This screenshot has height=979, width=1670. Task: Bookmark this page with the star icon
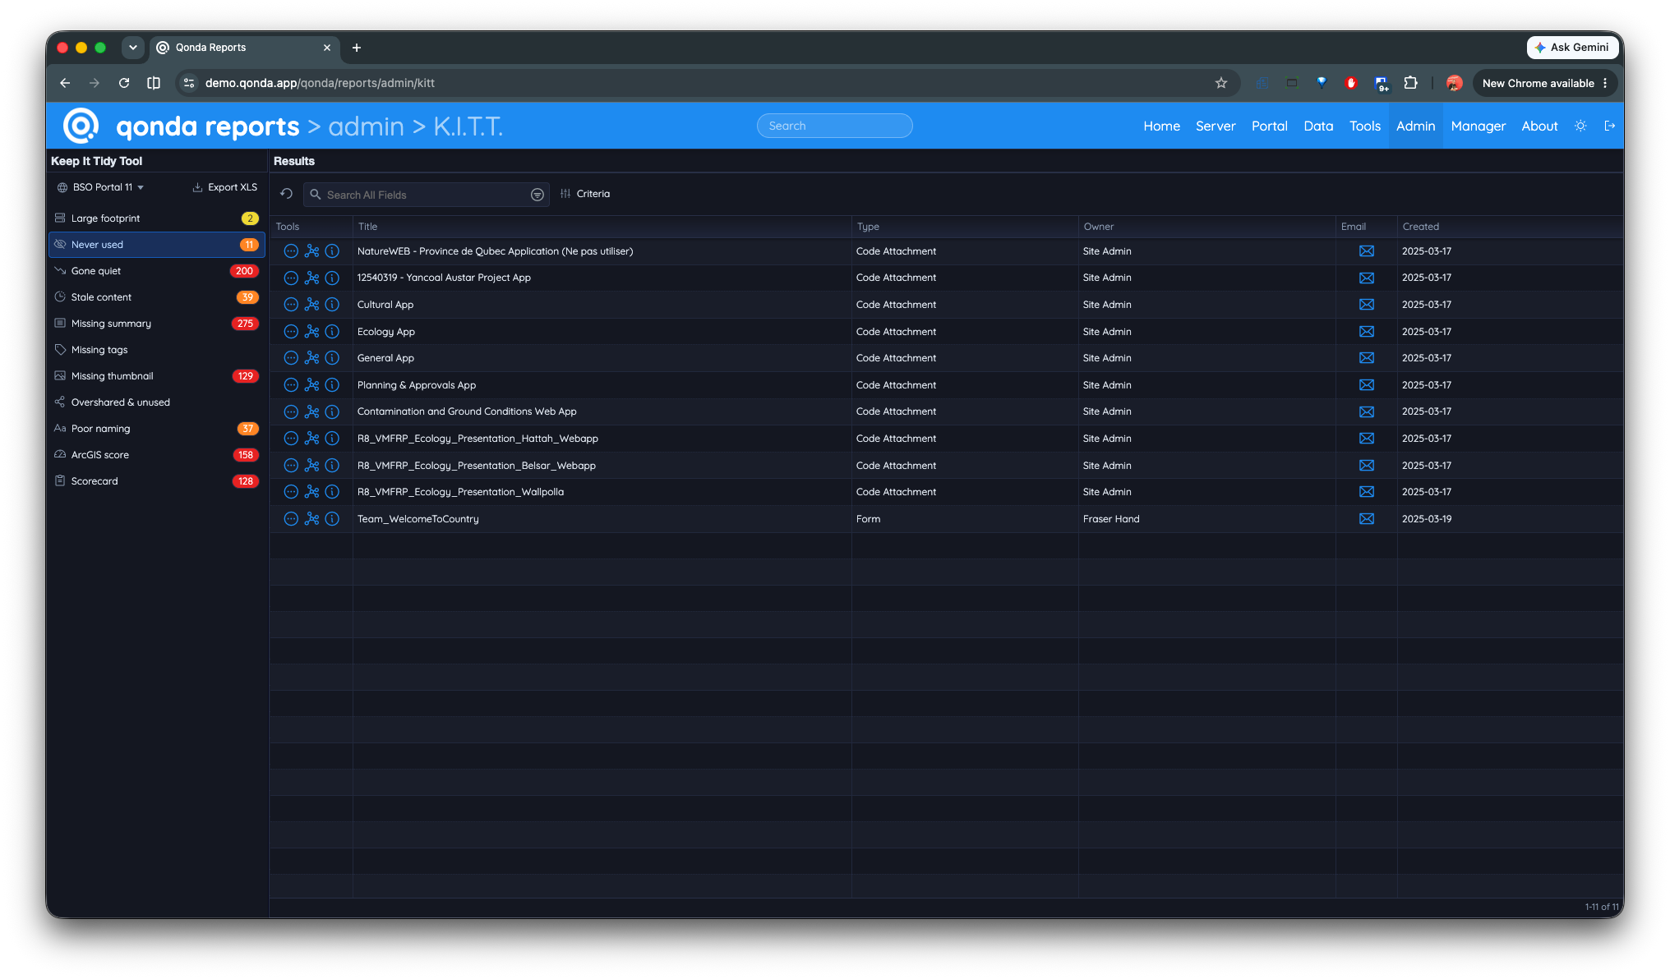point(1220,83)
